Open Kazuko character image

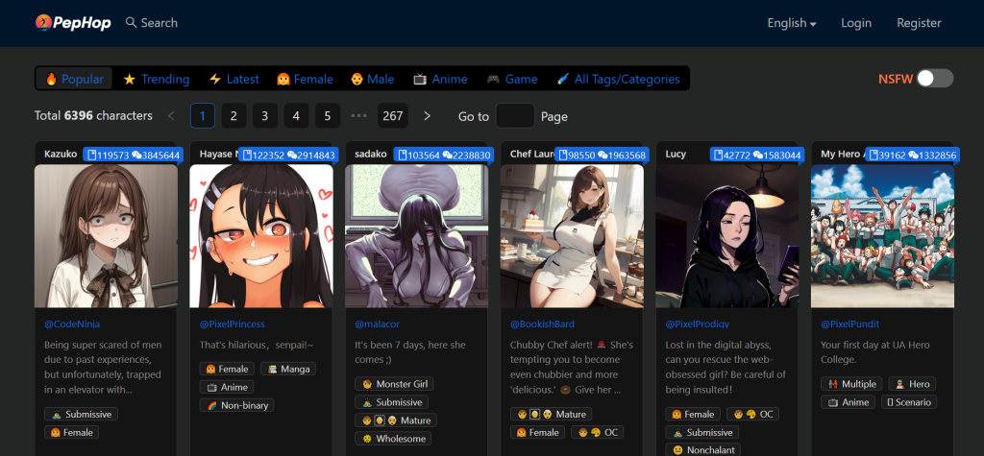pos(106,236)
